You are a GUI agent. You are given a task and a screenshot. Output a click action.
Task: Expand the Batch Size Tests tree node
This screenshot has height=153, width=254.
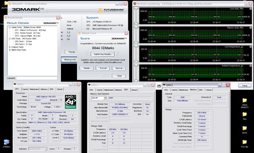pos(9,50)
